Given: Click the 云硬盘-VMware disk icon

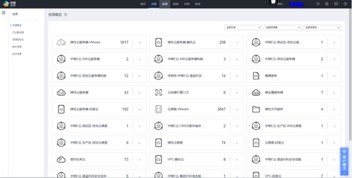Looking at the screenshot, I should point(158,109).
